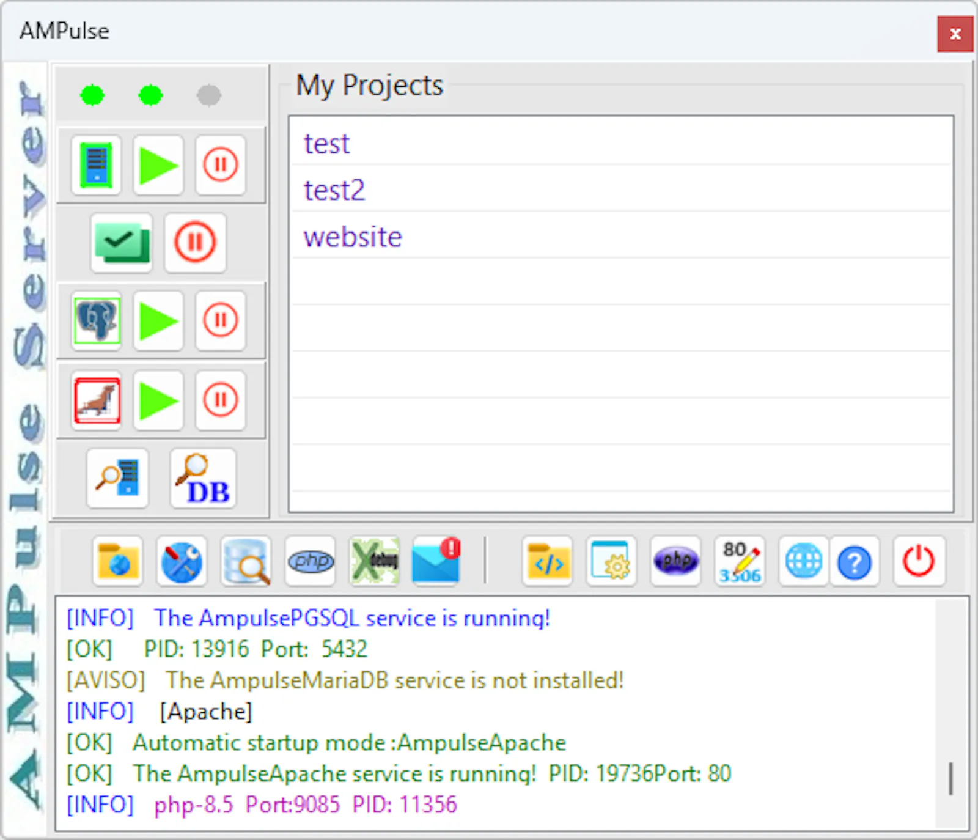
Task: Select the 'website' project
Action: click(621, 237)
